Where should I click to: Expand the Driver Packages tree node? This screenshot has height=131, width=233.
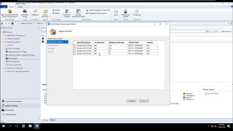pos(4,48)
